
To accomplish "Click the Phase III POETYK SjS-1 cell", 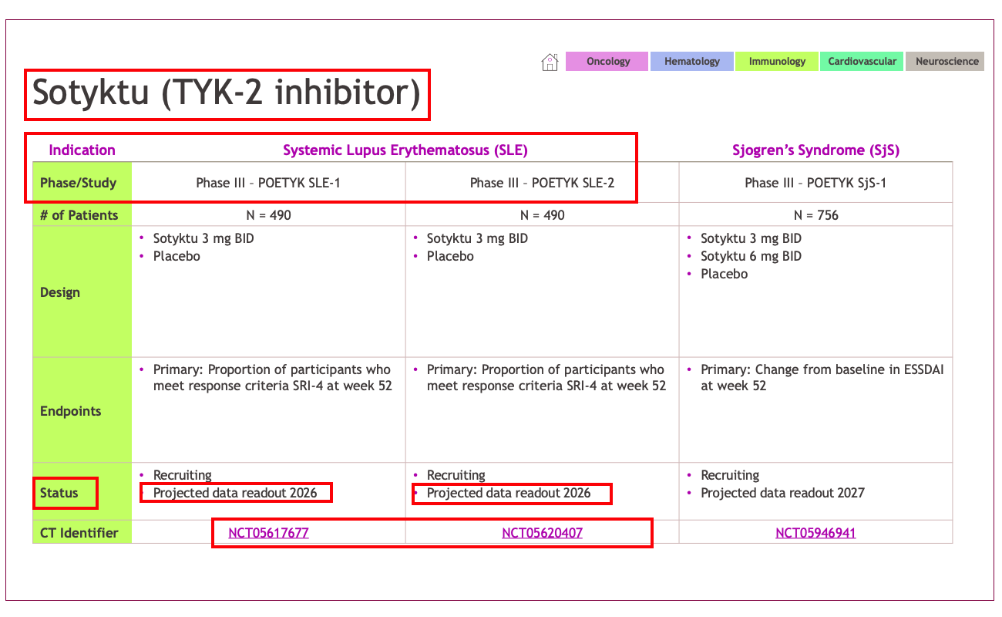I will [815, 183].
